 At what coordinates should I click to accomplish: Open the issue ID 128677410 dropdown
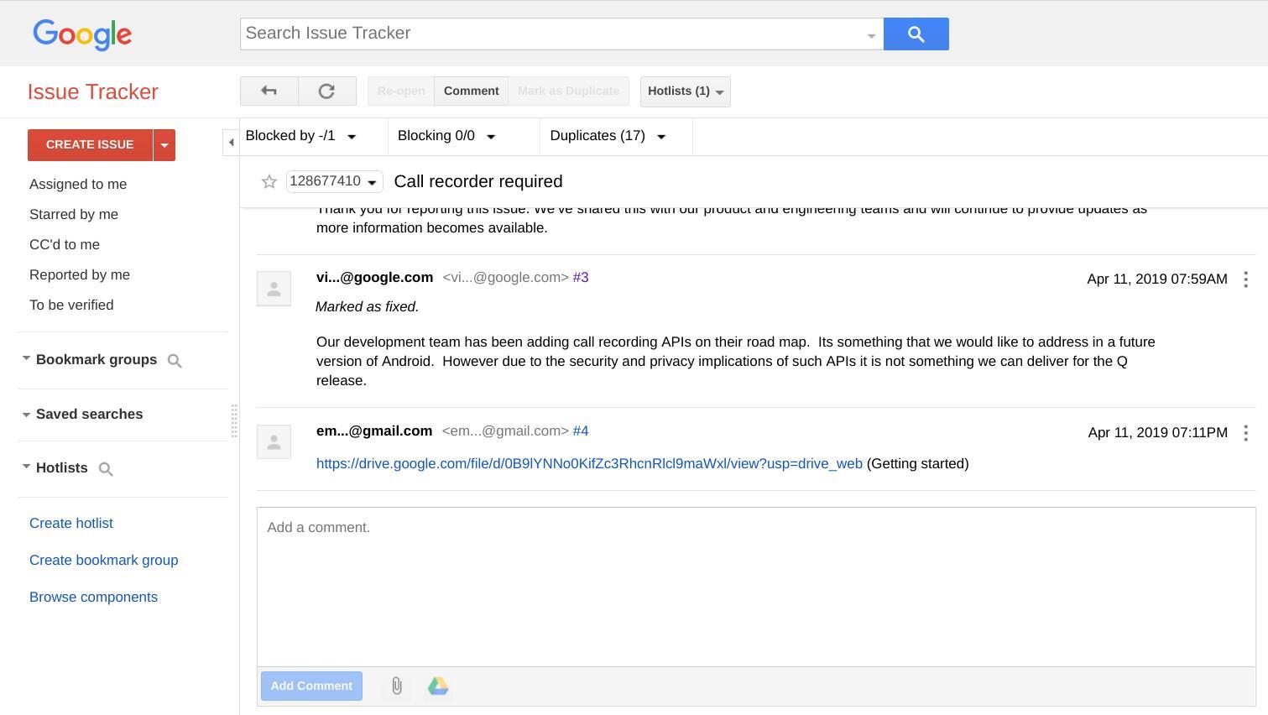[334, 181]
